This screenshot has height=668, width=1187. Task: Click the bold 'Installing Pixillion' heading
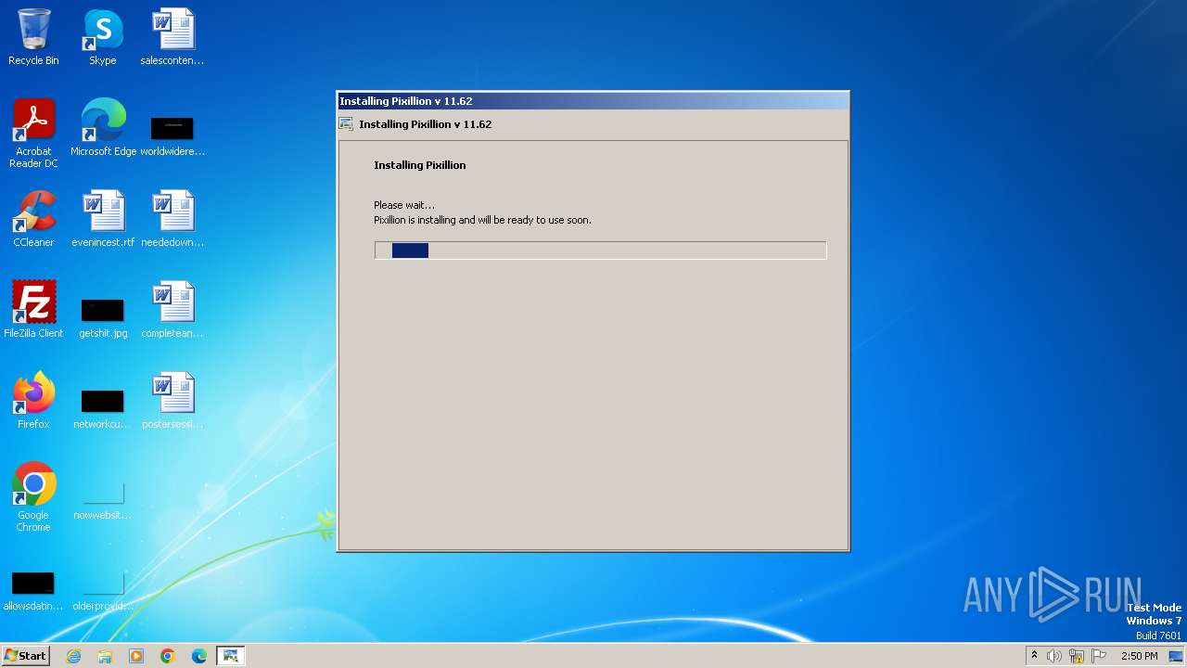pyautogui.click(x=420, y=165)
